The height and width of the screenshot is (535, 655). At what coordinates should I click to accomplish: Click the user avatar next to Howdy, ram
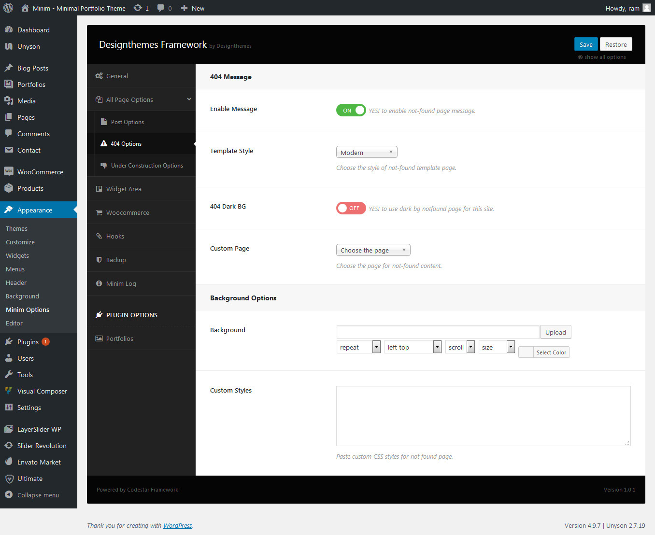point(646,8)
